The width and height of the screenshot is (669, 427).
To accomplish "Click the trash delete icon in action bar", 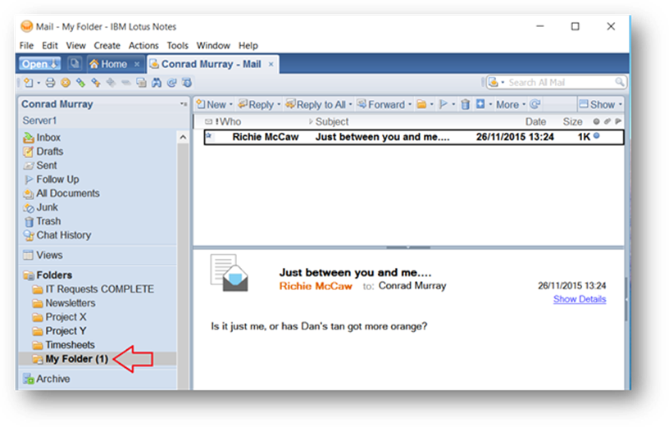I will coord(466,104).
